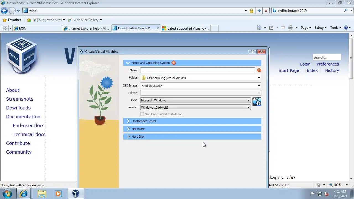Open the Type Microsoft Windows dropdown
The image size is (354, 199).
pyautogui.click(x=196, y=100)
